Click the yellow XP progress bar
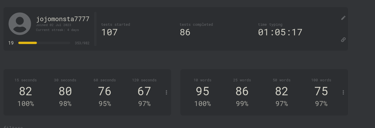This screenshot has height=128, width=375. point(44,43)
